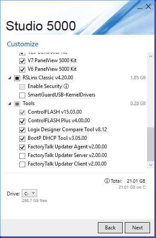Toggle the Tools group tri-state checkbox
The height and width of the screenshot is (238, 156).
point(17,104)
